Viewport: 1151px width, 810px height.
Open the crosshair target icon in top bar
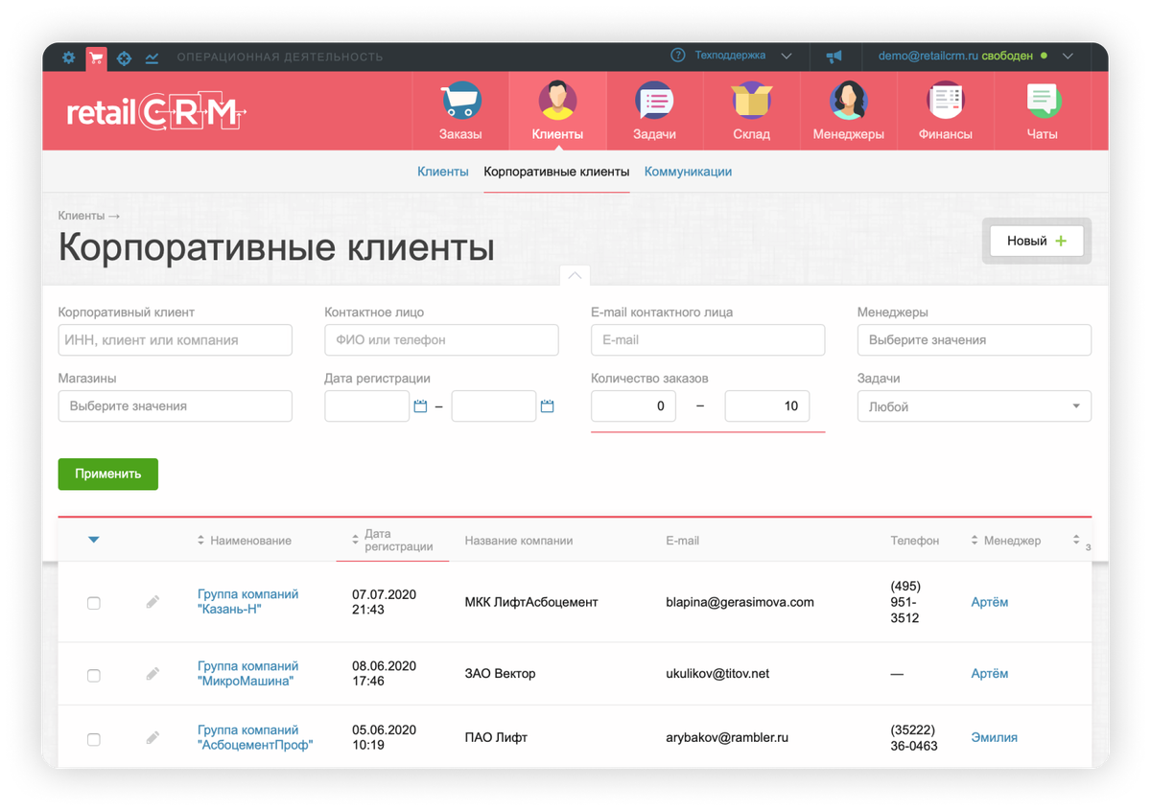pos(124,58)
